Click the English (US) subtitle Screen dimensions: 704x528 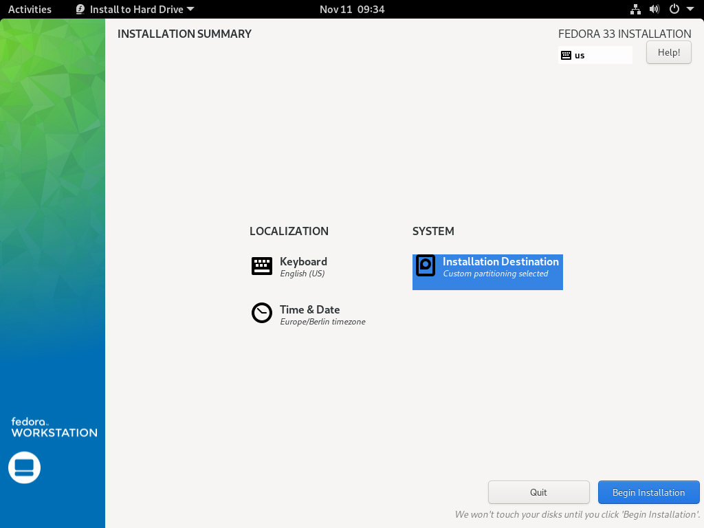click(302, 274)
